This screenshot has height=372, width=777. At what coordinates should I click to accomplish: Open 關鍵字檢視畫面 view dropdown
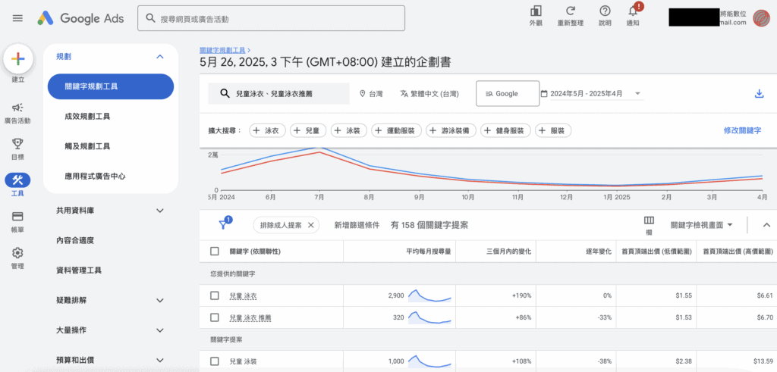pyautogui.click(x=701, y=225)
